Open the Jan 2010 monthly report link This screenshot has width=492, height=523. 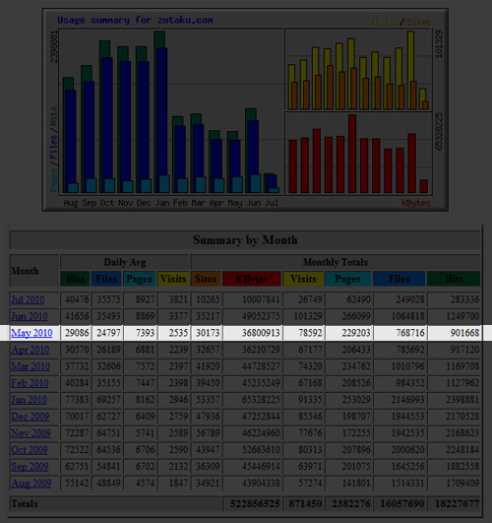[x=29, y=399]
